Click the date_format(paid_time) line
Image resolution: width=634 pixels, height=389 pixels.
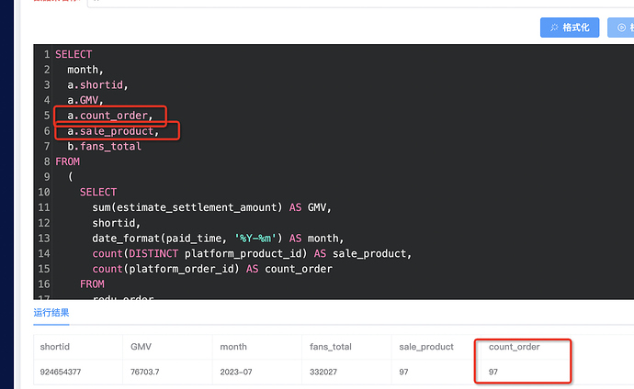[x=218, y=239]
